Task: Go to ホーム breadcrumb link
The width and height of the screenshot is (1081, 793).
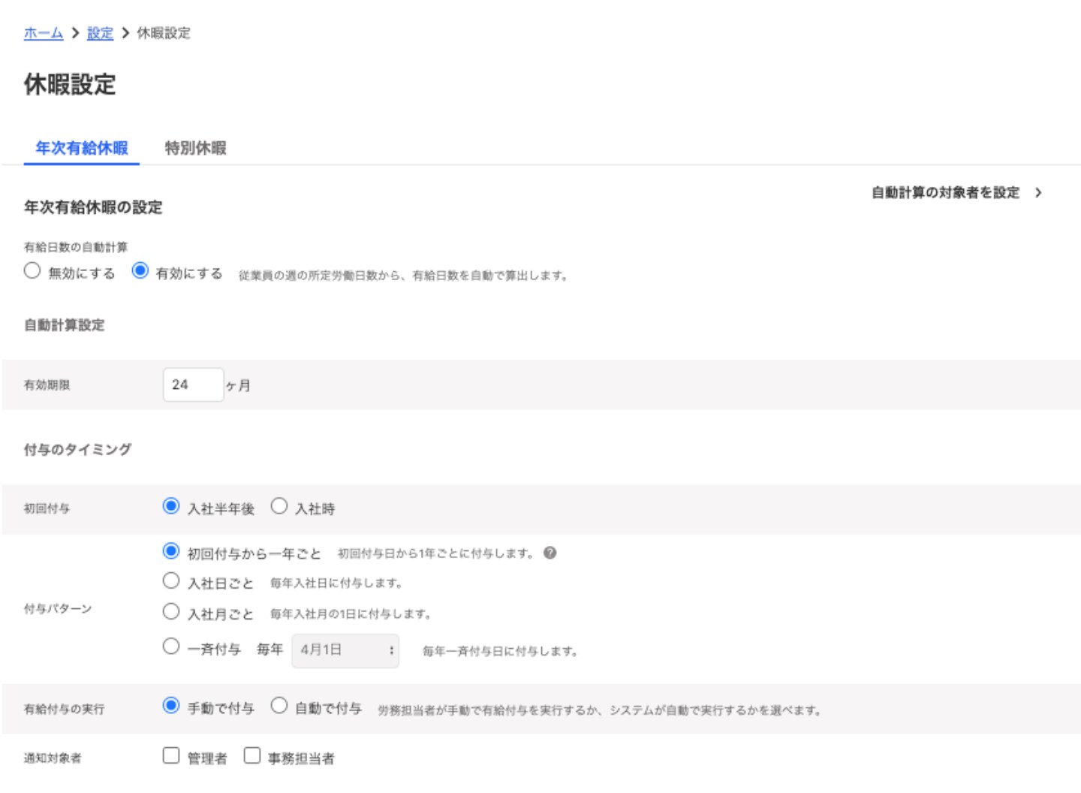Action: (44, 33)
